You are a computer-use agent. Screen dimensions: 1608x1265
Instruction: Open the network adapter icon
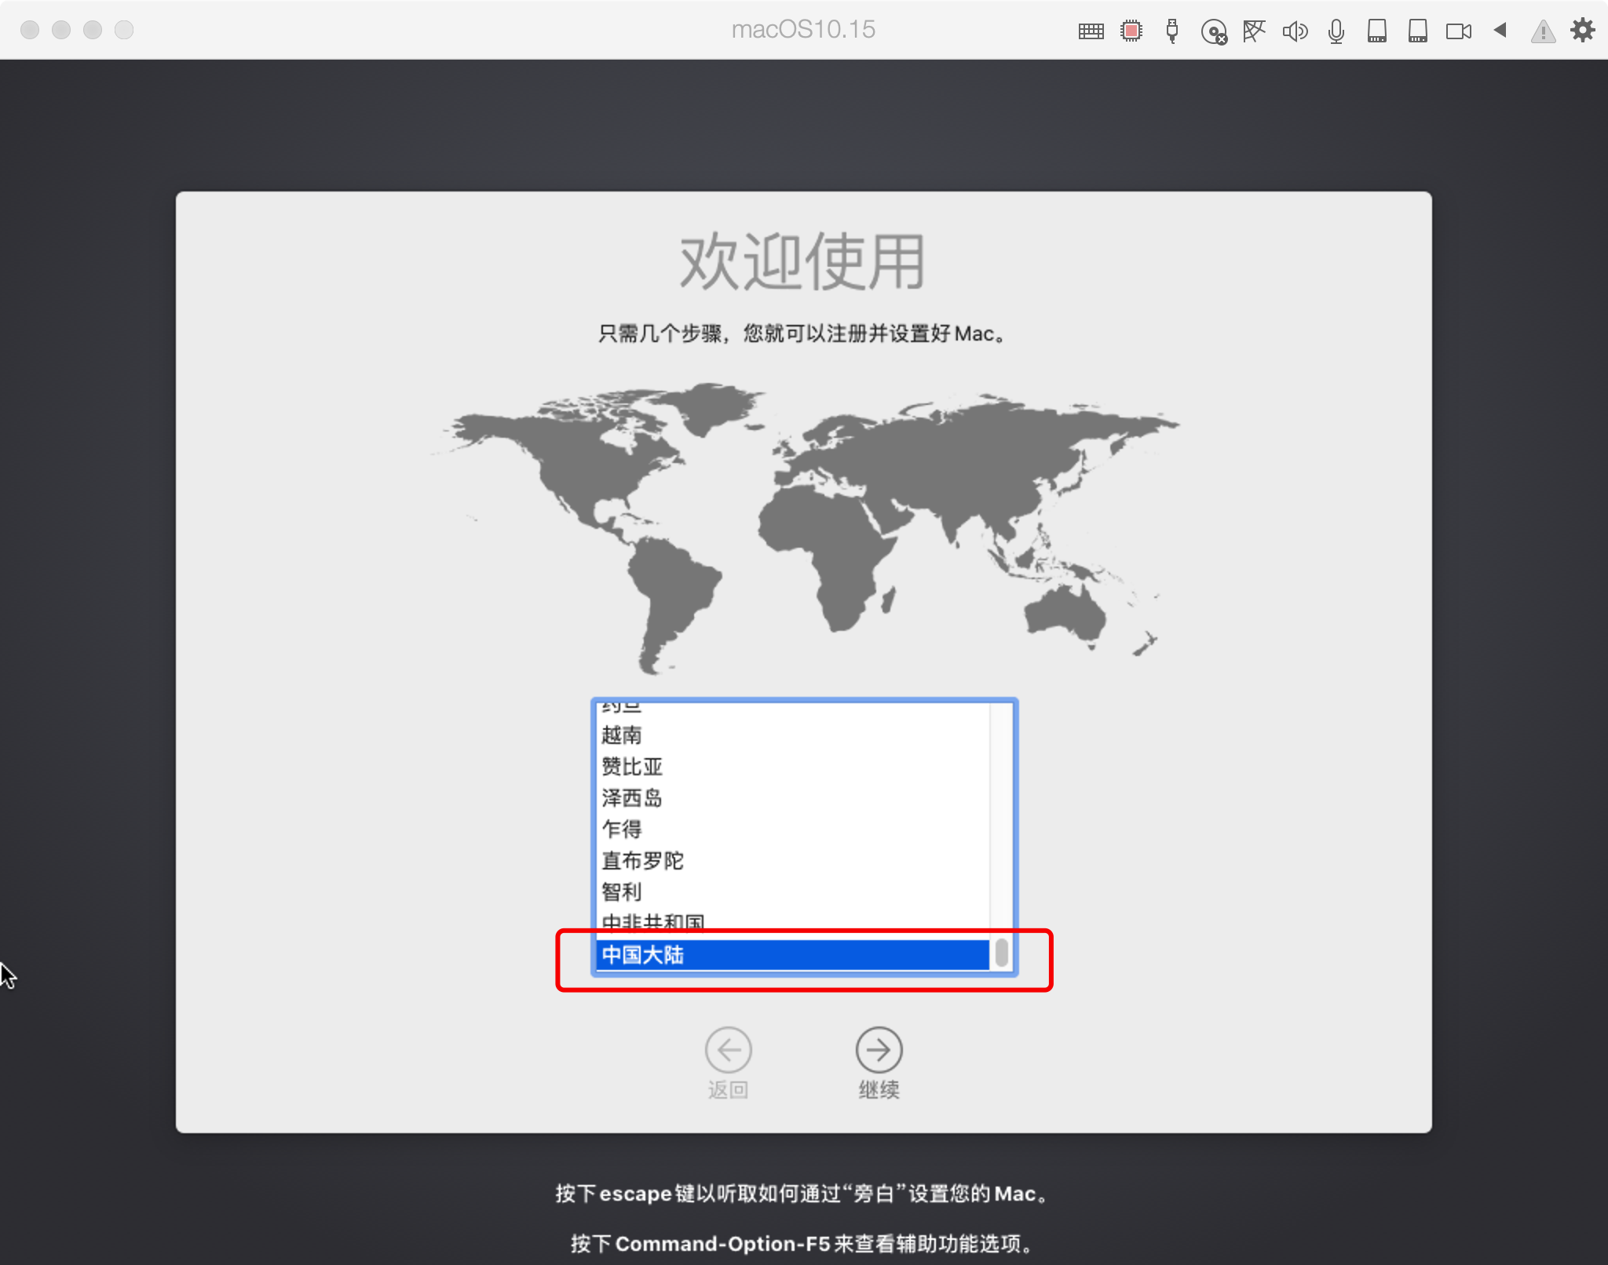click(1255, 31)
